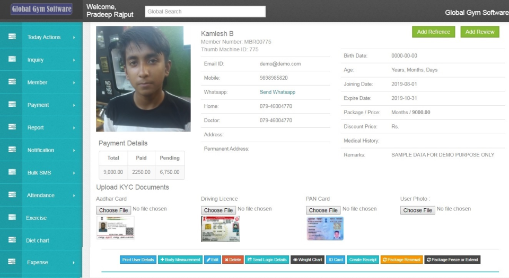Choose File for Aadhar Card
The height and width of the screenshot is (278, 509).
pyautogui.click(x=113, y=210)
